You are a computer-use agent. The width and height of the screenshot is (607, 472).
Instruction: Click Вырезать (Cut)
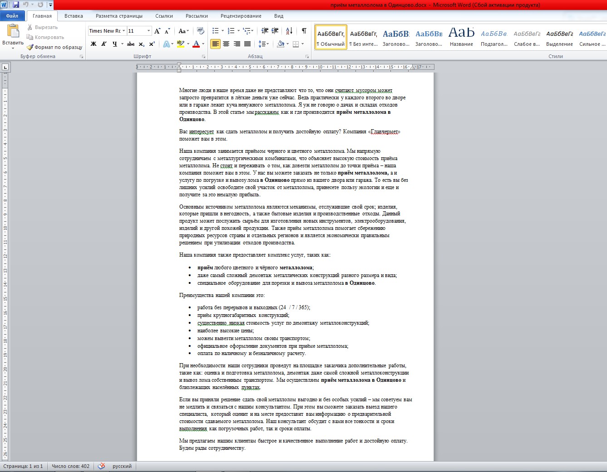(42, 27)
